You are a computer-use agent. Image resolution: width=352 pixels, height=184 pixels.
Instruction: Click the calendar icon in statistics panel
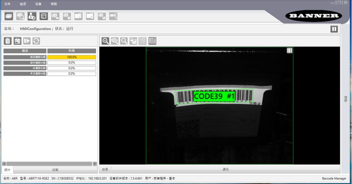(17, 41)
